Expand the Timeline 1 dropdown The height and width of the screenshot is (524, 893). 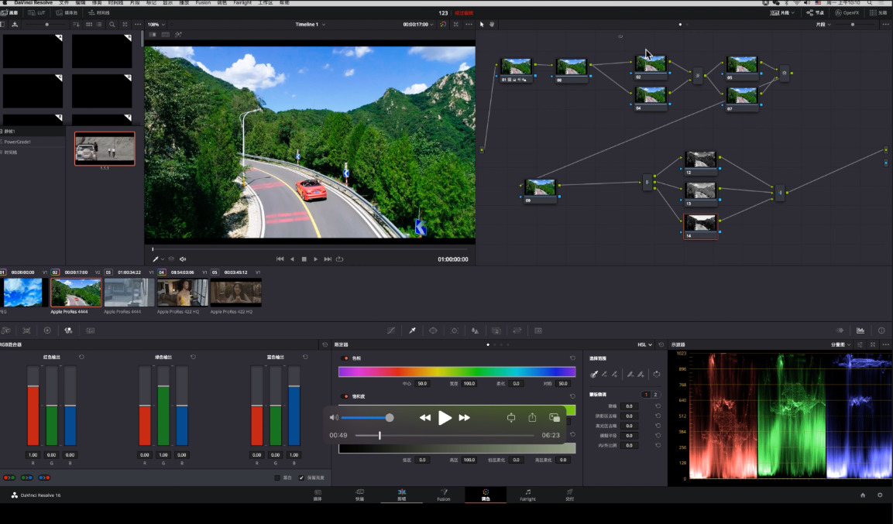pyautogui.click(x=309, y=24)
